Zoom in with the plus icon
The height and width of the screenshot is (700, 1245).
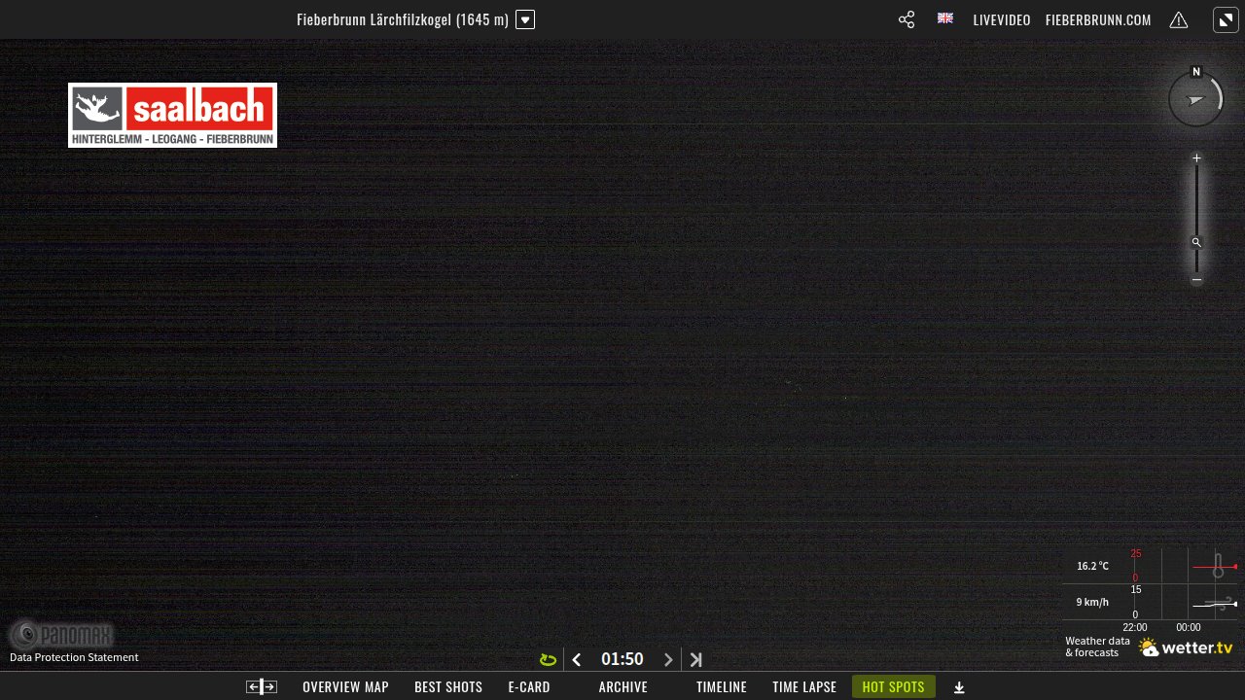point(1197,158)
